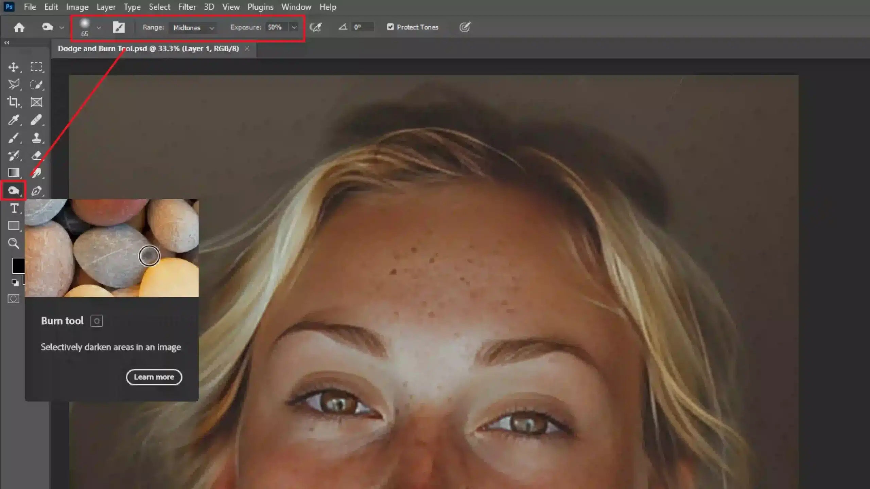Enable Protect Tones checkbox

pyautogui.click(x=390, y=27)
